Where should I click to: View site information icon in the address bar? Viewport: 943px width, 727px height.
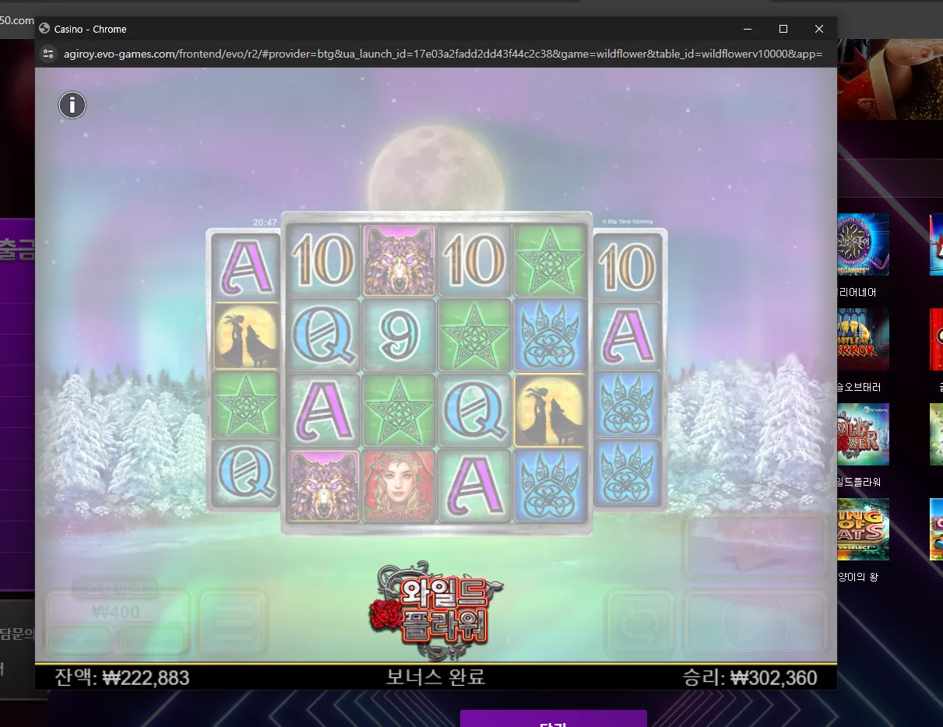[x=48, y=54]
